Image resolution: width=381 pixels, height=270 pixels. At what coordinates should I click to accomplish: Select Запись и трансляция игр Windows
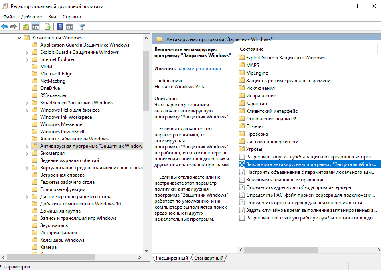tap(78, 218)
